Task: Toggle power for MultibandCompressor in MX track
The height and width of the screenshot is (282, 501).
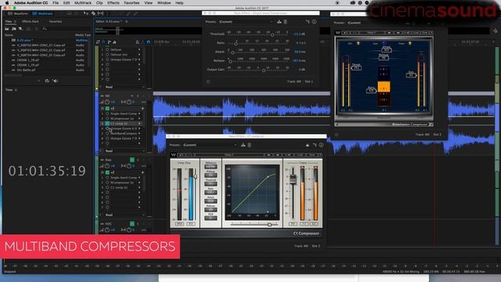Action: [107, 133]
